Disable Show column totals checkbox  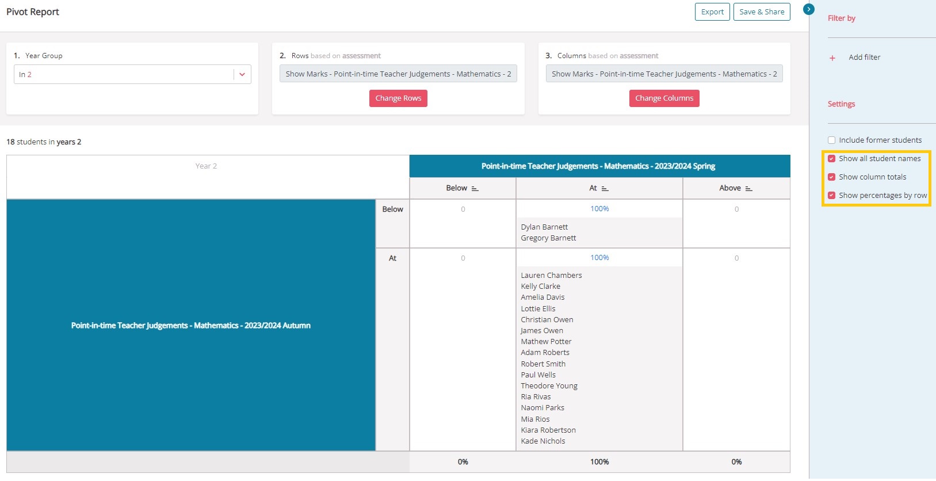pos(831,177)
